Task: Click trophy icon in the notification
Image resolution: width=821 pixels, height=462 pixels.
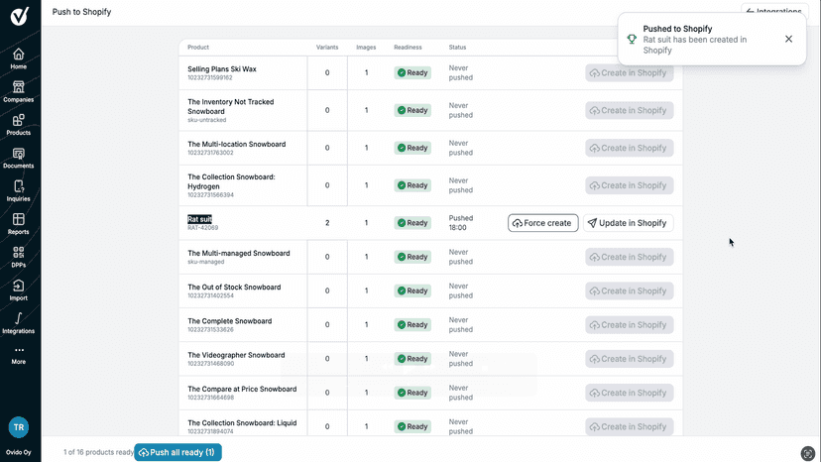Action: coord(632,40)
